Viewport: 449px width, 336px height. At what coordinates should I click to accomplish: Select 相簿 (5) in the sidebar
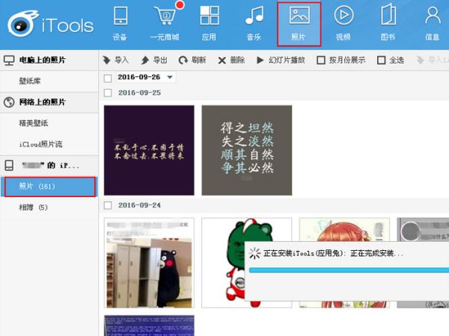33,207
